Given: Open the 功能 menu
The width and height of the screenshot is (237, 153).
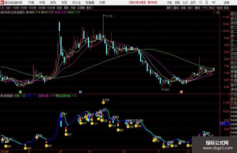Looking at the screenshot, I should [170, 3].
